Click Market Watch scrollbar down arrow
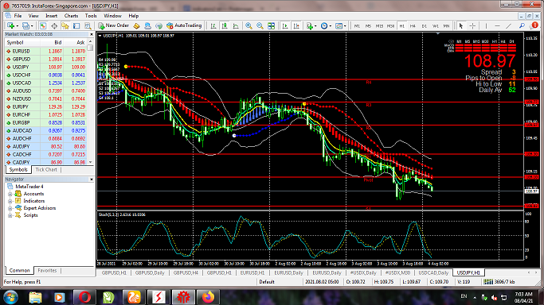 point(91,162)
